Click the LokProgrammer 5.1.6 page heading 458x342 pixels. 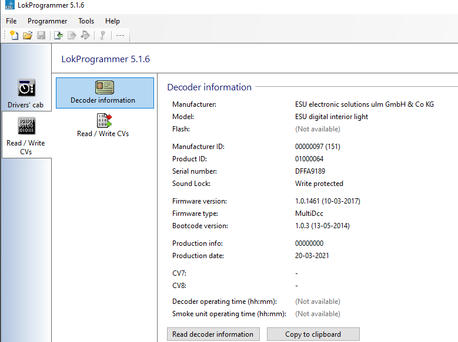click(x=105, y=59)
